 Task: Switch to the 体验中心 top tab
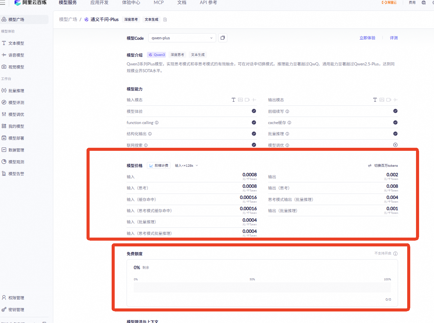point(131,3)
